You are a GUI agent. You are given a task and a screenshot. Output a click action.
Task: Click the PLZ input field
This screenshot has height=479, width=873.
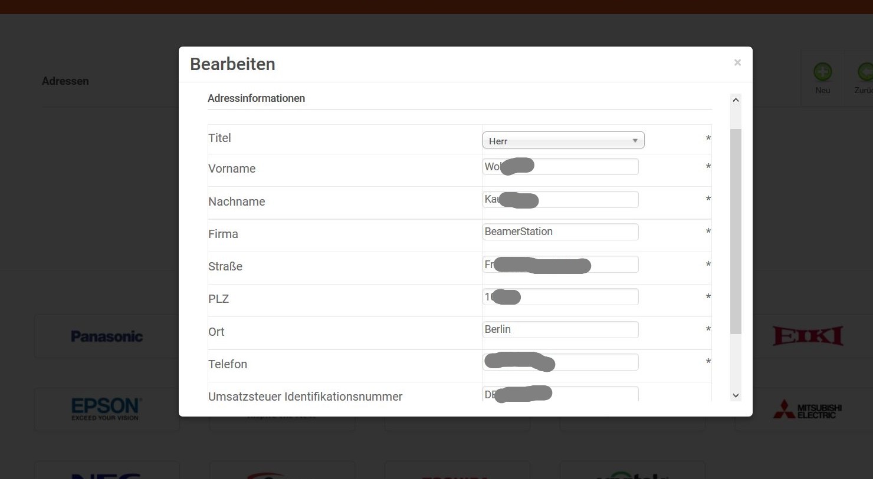coord(578,297)
